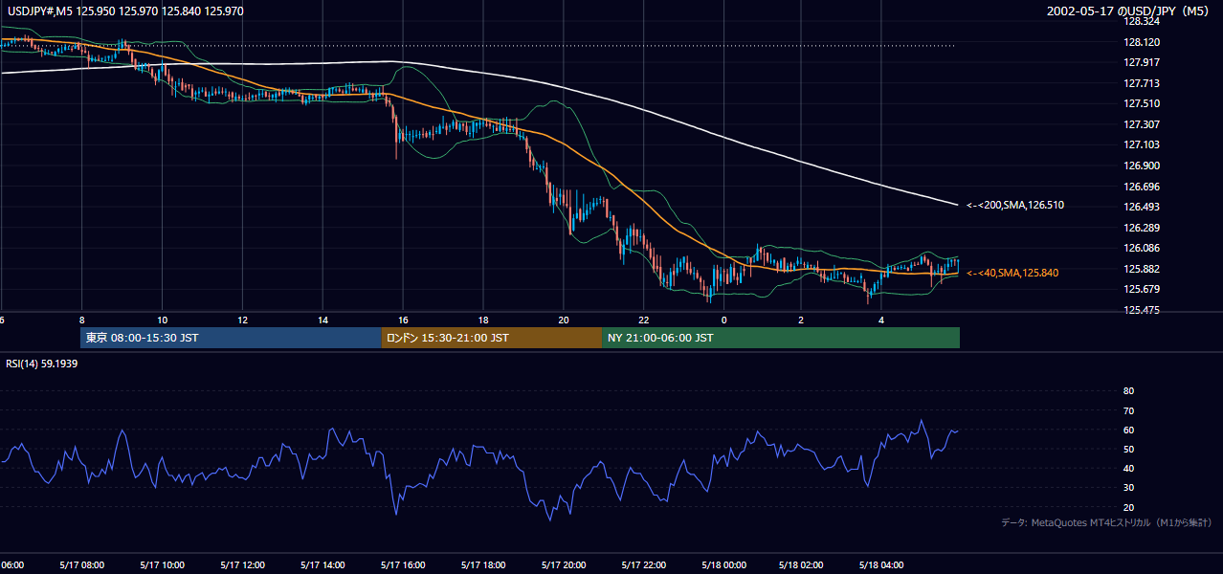Click RSI scale level 60
Viewport: 1223px width, 574px height.
pyautogui.click(x=1128, y=430)
